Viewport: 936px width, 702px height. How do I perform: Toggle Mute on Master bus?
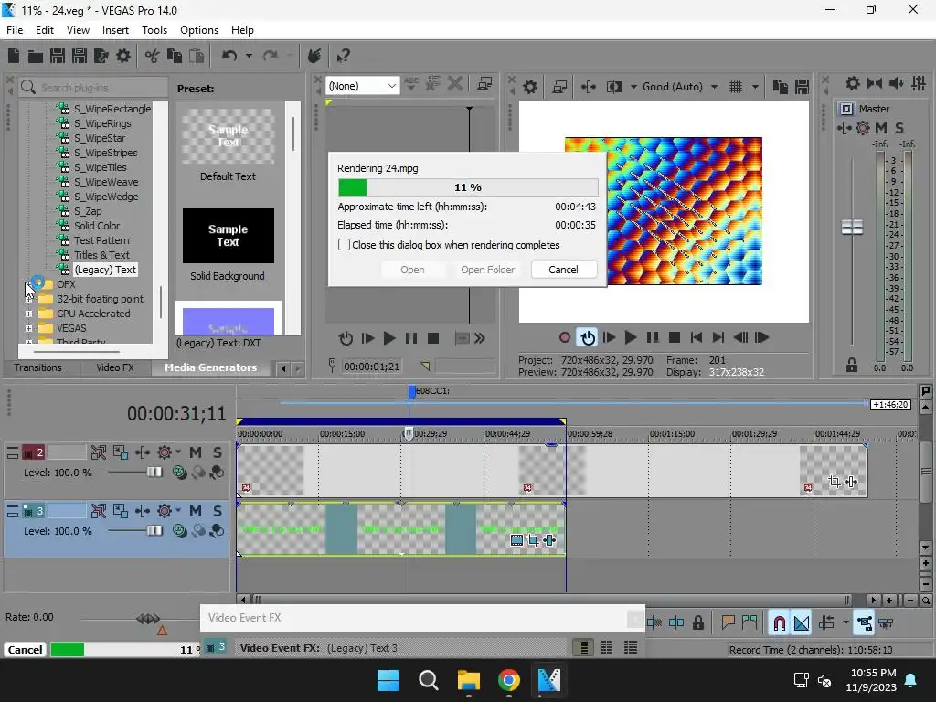tap(880, 128)
